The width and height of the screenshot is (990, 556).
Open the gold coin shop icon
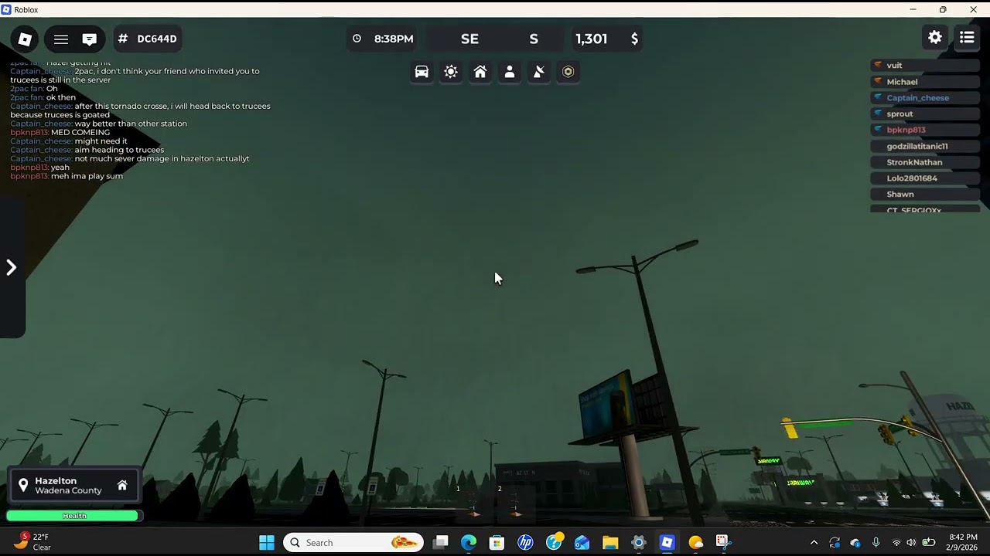[x=568, y=72]
